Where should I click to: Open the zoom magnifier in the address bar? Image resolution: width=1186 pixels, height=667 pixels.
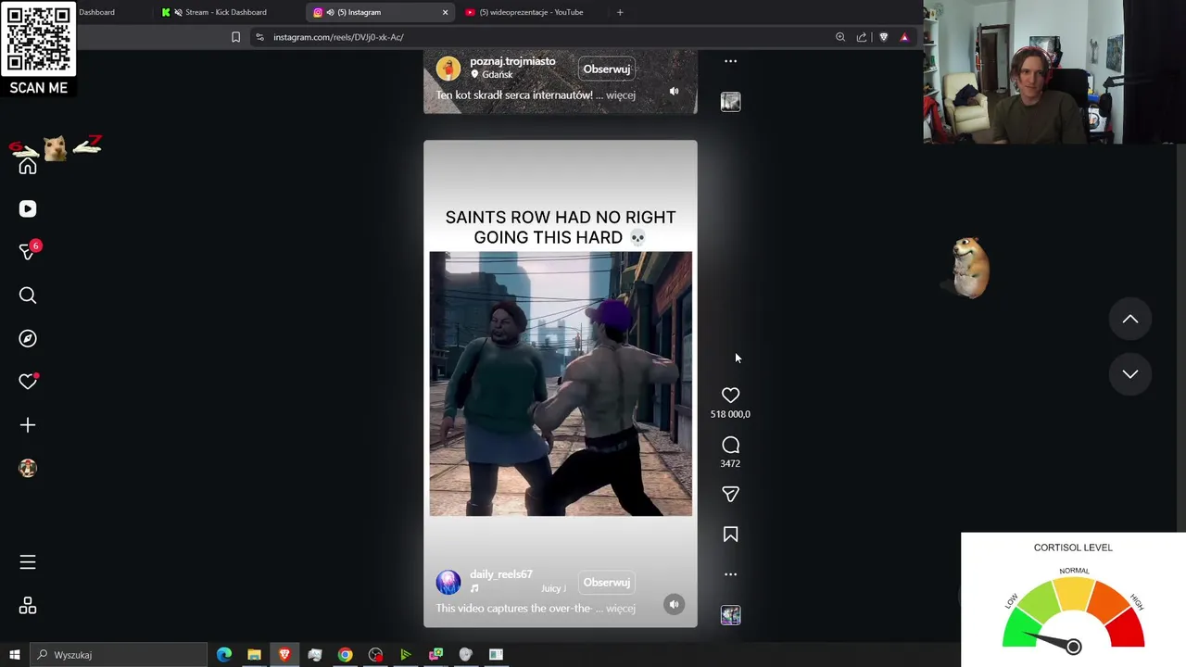tap(840, 37)
